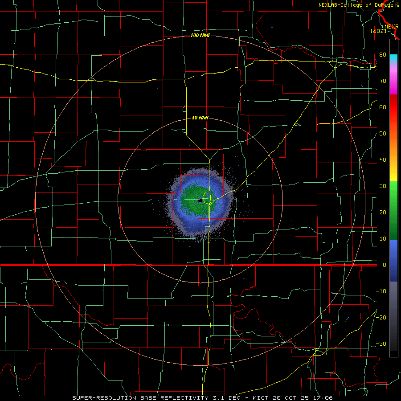Click the 'SUPER-RESOLUTION BASE REFLECTIVITY' caption text
The height and width of the screenshot is (401, 401).
pyautogui.click(x=140, y=398)
